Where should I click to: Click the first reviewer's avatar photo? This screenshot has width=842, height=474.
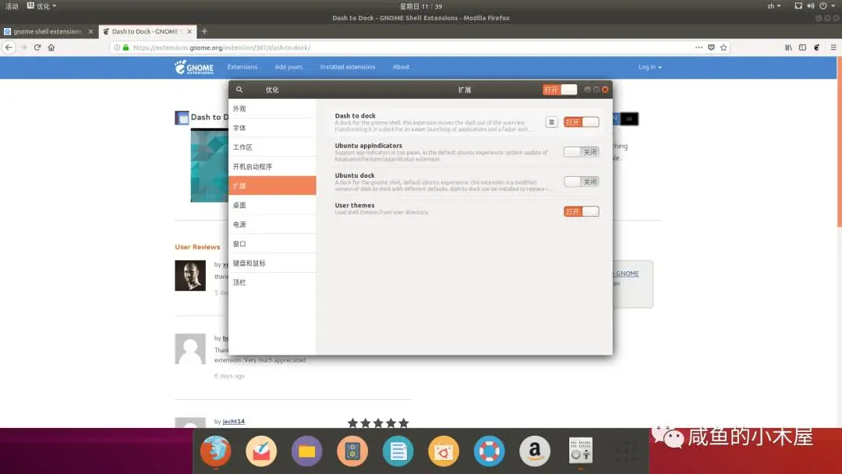click(190, 275)
